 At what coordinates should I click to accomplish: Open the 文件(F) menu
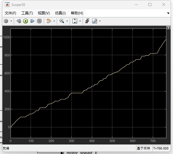click(x=11, y=13)
